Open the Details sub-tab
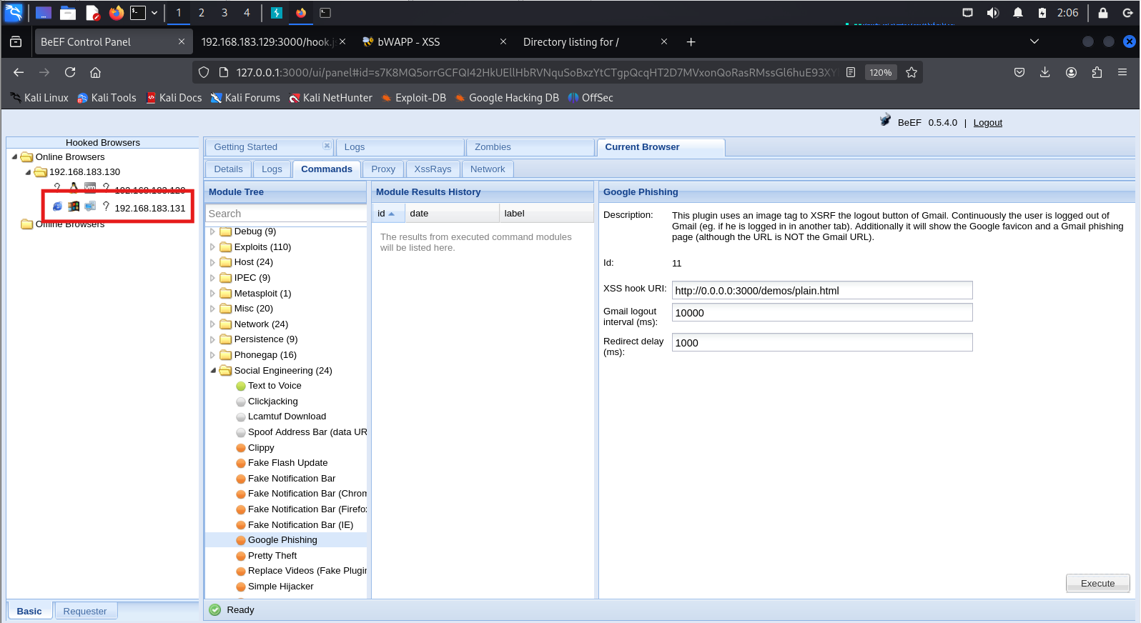 click(x=229, y=169)
